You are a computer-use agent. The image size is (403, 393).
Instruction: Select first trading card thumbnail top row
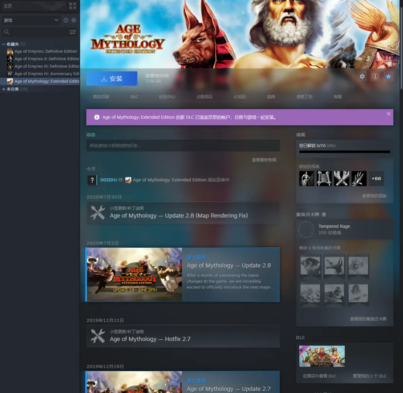tap(310, 266)
